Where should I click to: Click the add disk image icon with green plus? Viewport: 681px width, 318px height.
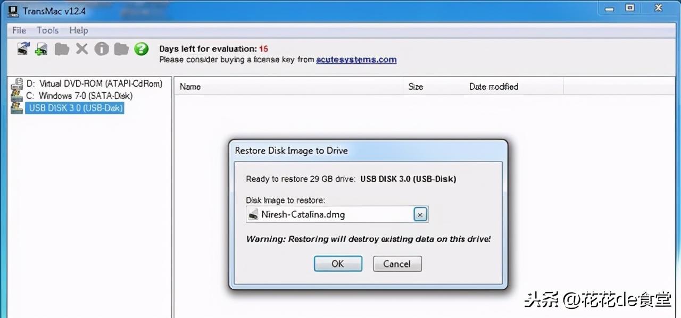[41, 49]
